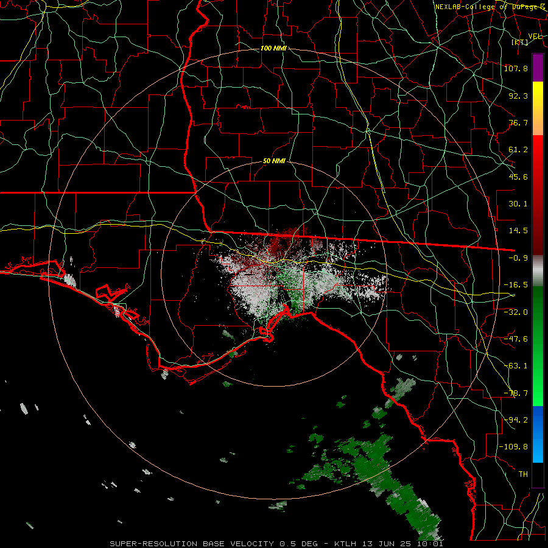The image size is (548, 548).
Task: Click the -16.5 legend value
Action: pyautogui.click(x=516, y=285)
